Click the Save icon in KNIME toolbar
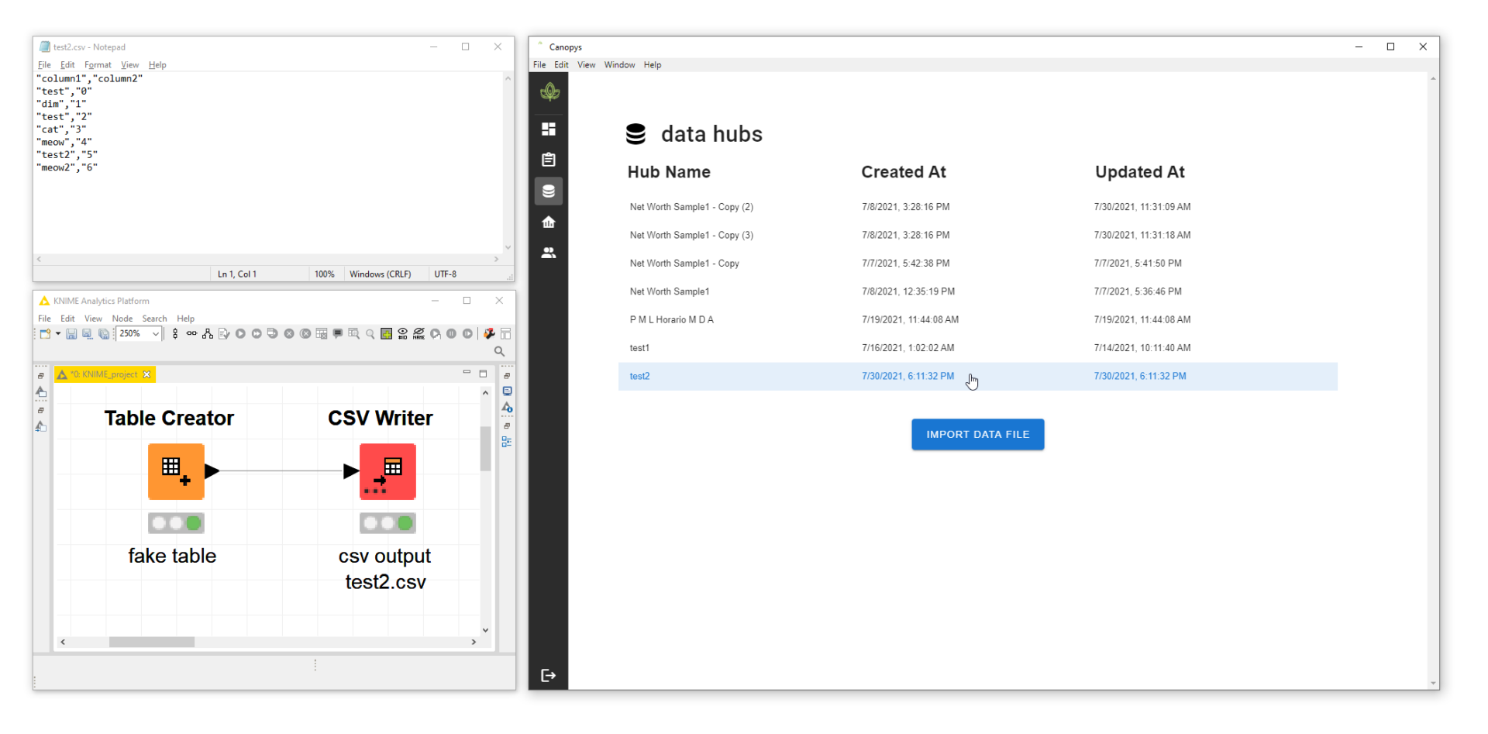Screen dimensions: 1488x734 pos(71,334)
